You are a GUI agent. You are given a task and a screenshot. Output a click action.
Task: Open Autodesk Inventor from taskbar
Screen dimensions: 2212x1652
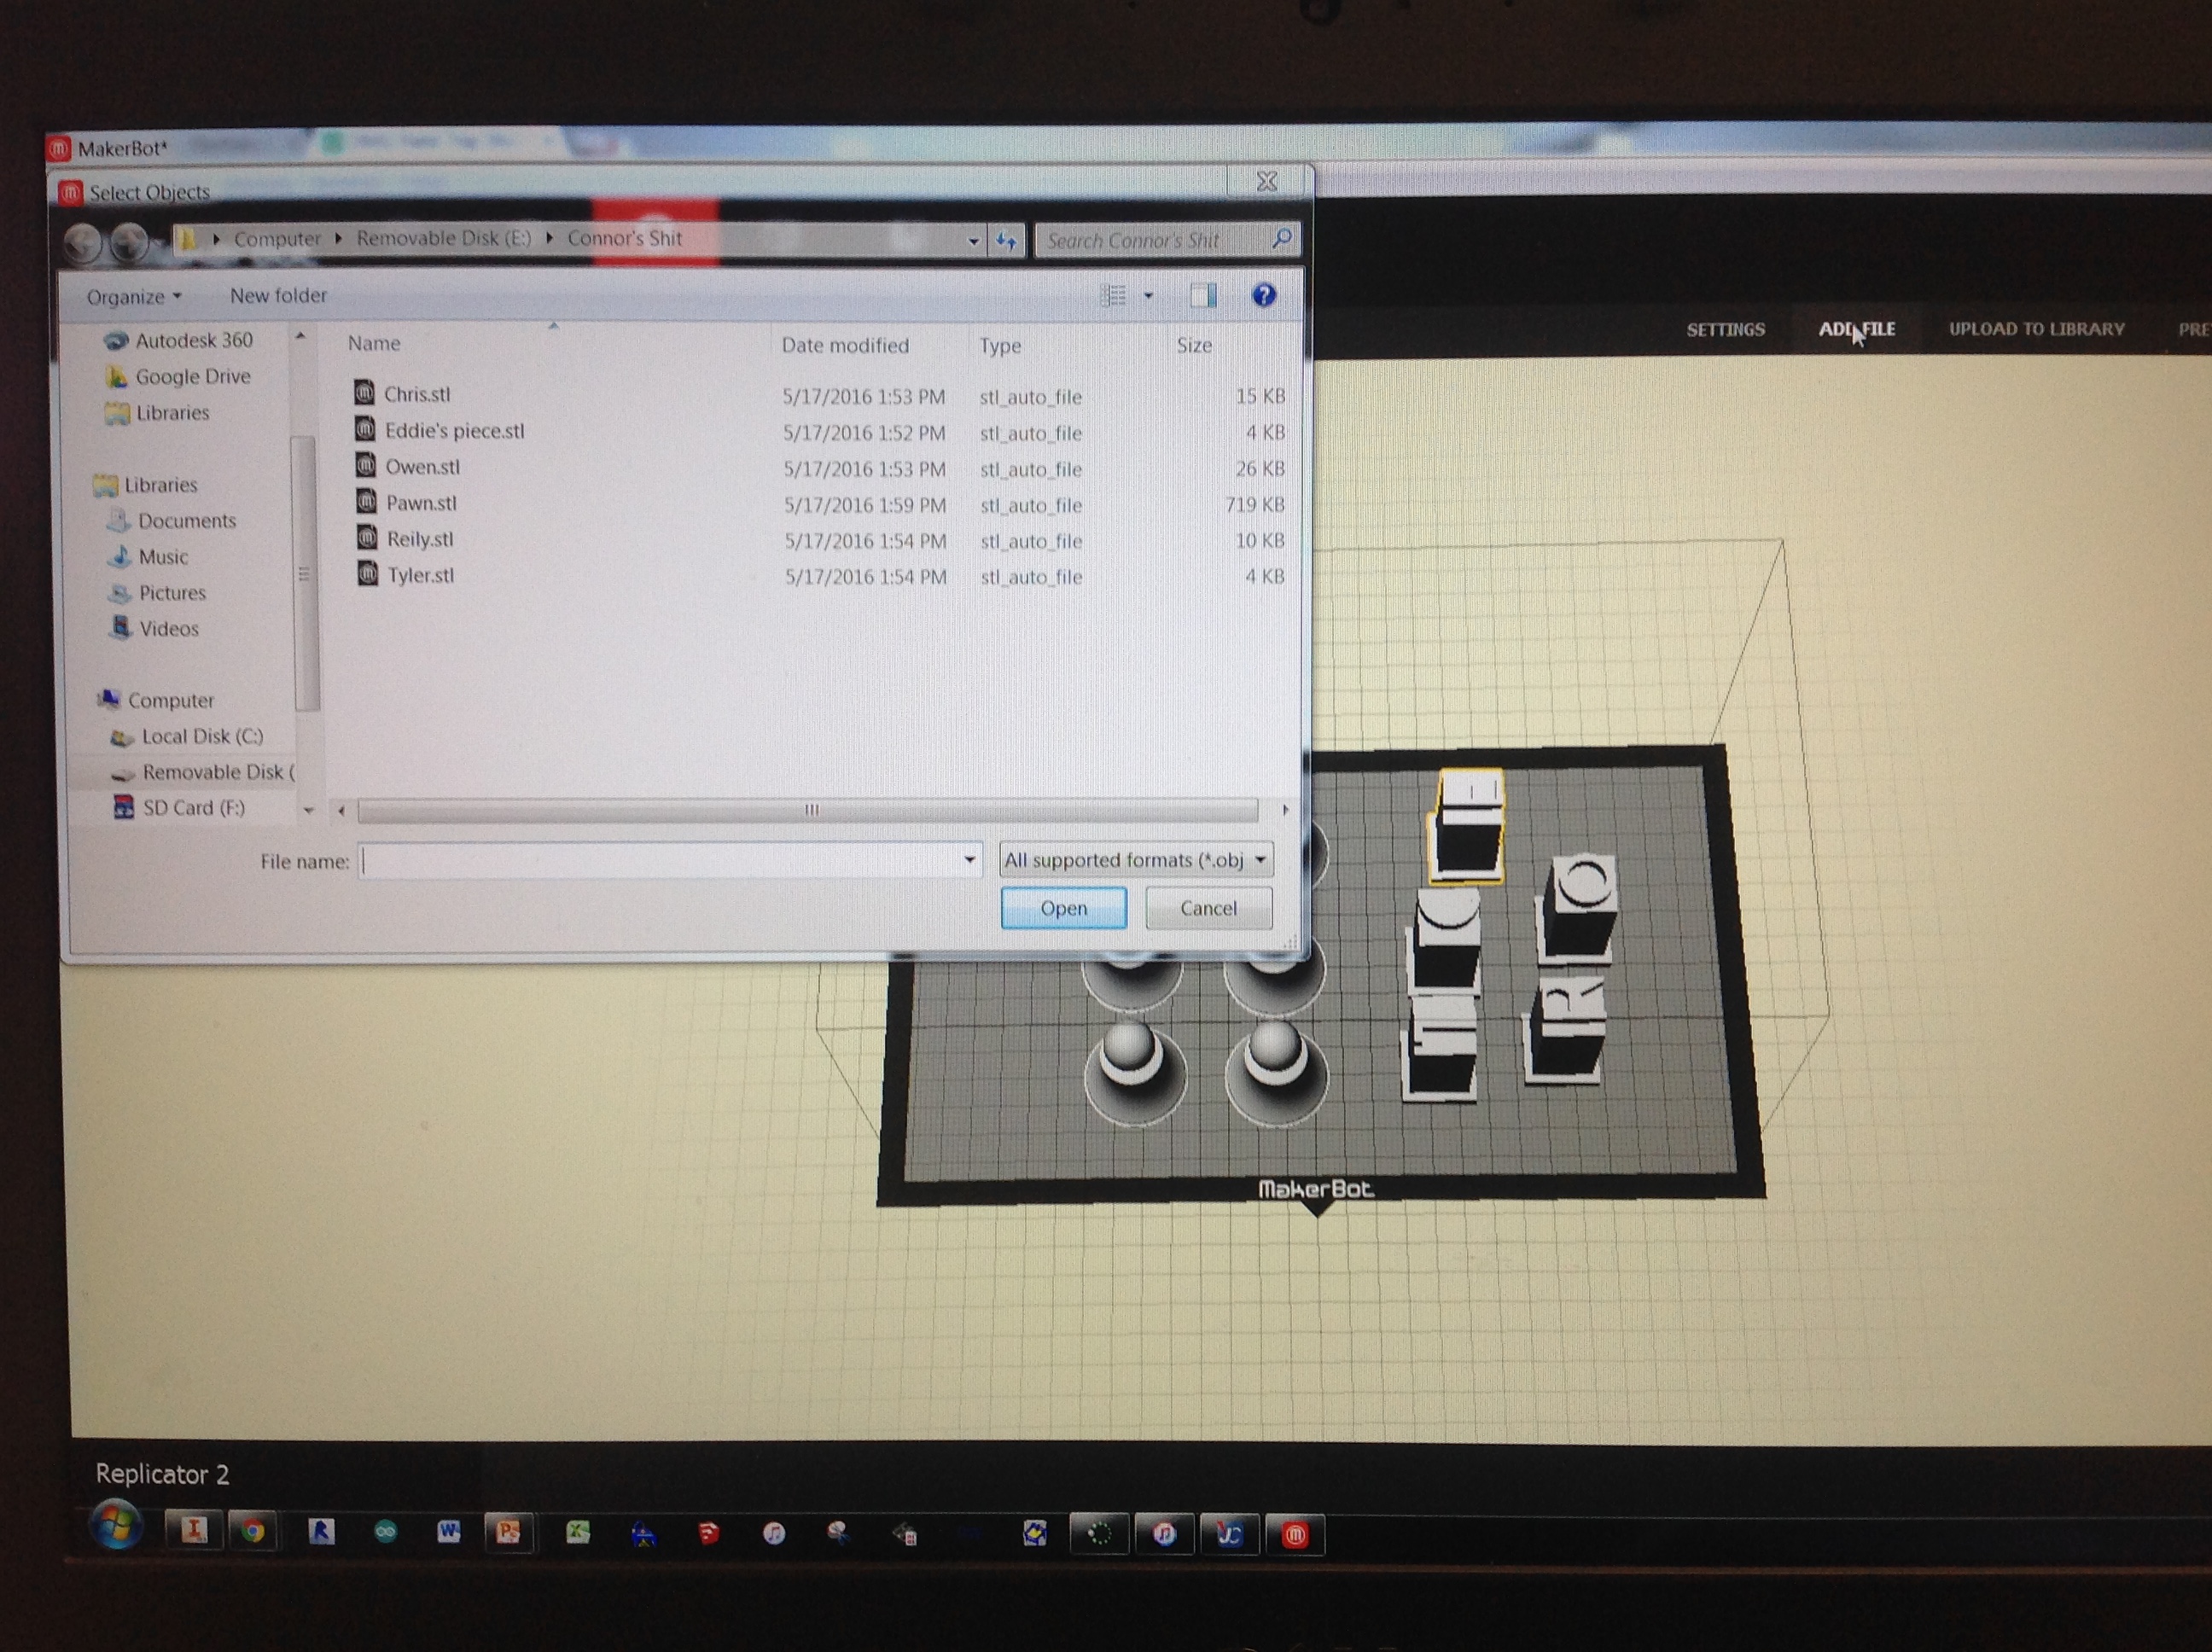193,1530
